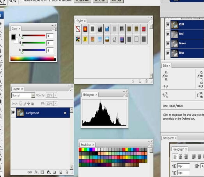Create new style via Styles panel footer icon
The width and height of the screenshot is (204, 177).
coord(140,81)
